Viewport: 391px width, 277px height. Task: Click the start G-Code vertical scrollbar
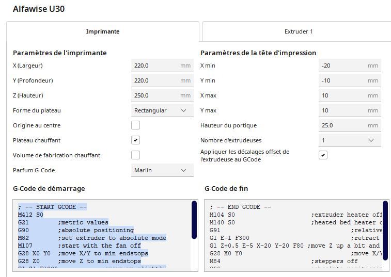(x=194, y=220)
